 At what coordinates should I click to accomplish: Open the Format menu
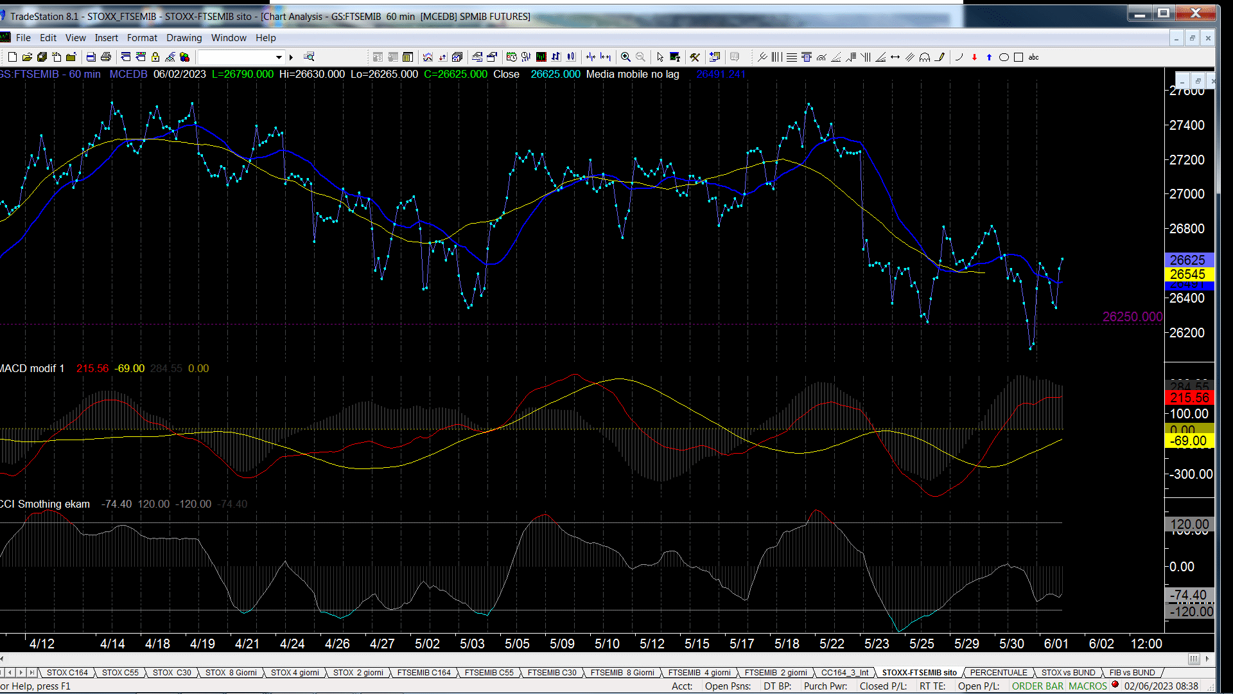pyautogui.click(x=142, y=38)
